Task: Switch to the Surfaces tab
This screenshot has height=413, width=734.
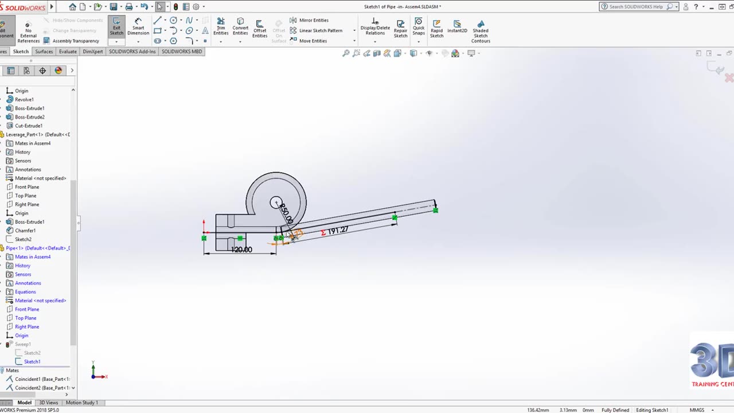Action: click(x=44, y=52)
